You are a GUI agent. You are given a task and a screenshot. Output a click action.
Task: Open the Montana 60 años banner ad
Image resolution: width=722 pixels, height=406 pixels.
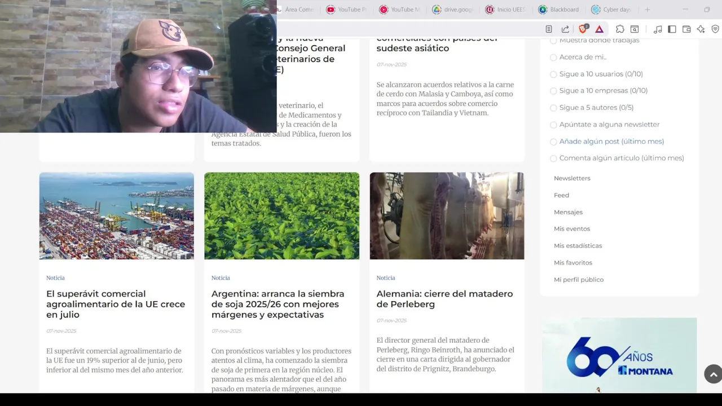tap(619, 355)
